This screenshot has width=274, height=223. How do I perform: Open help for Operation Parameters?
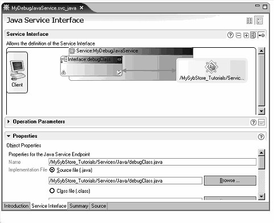pyautogui.click(x=254, y=122)
